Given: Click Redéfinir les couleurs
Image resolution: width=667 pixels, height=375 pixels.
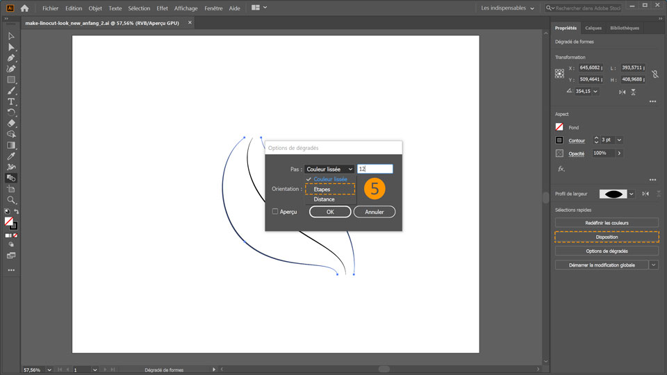Looking at the screenshot, I should (x=607, y=223).
